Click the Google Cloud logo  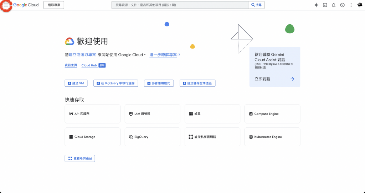[x=26, y=5]
